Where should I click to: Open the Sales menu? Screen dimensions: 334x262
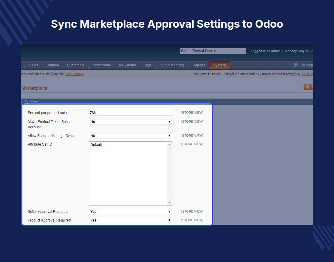(x=33, y=65)
